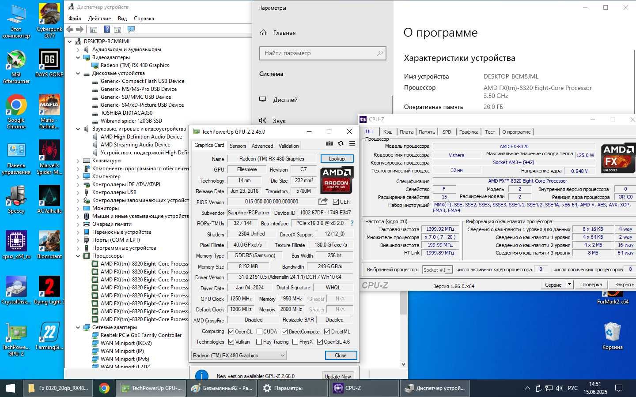Viewport: 636px width, 397px height.
Task: Toggle the CUDA checkbox
Action: 260,332
